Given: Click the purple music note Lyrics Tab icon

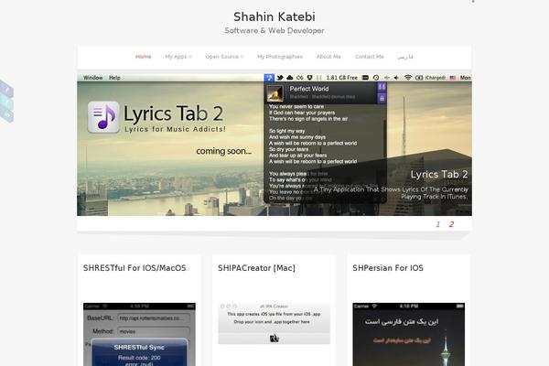Looking at the screenshot, I should coord(103,117).
